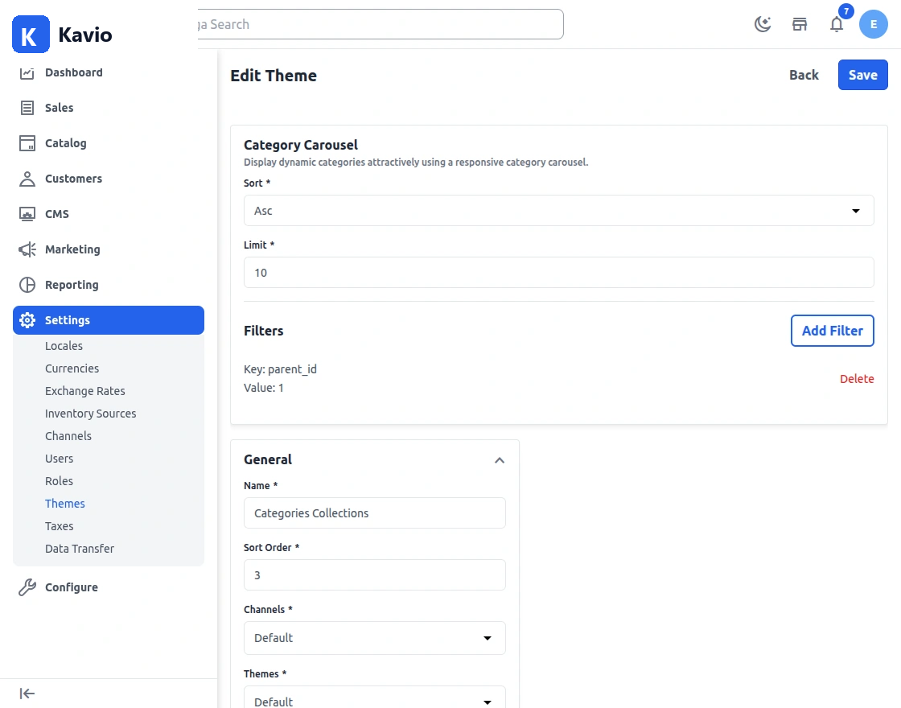Delete the parent_id filter
The image size is (901, 708).
[857, 379]
